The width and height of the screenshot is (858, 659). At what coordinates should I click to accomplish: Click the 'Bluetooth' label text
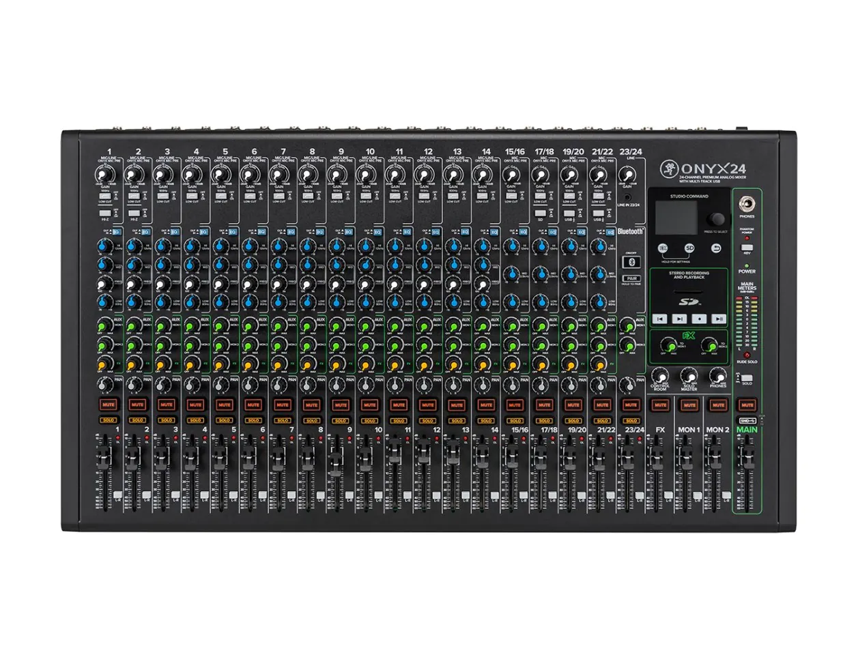(631, 231)
